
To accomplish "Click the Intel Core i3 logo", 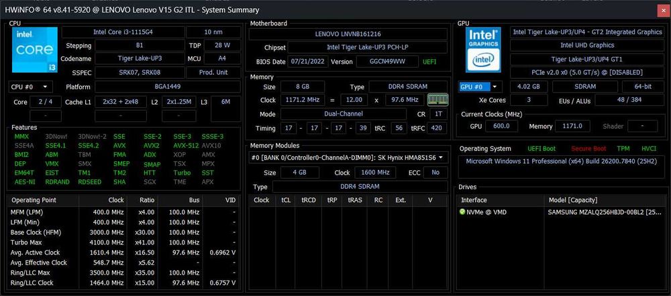I will [x=35, y=50].
